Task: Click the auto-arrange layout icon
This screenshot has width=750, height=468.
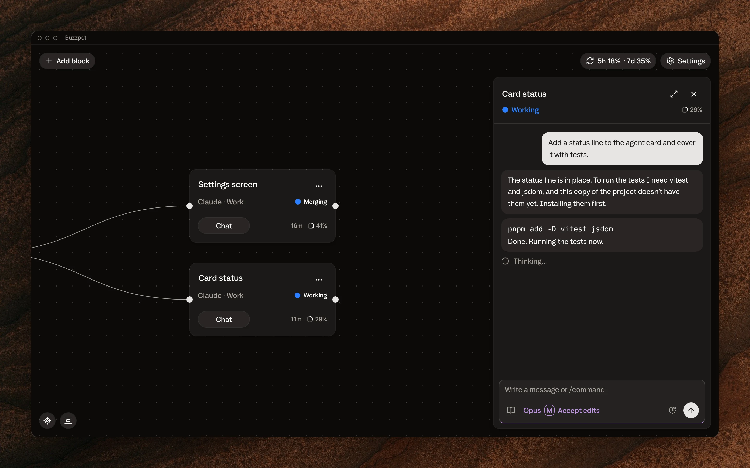Action: (x=68, y=420)
